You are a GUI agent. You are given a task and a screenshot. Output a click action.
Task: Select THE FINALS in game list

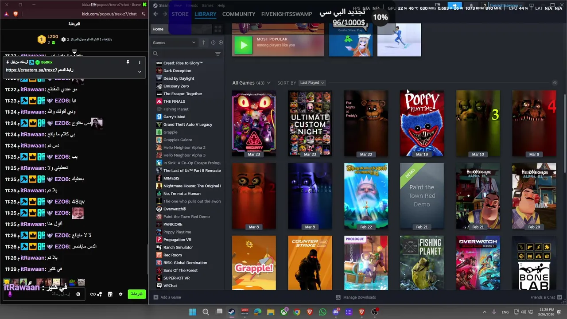[x=174, y=101]
